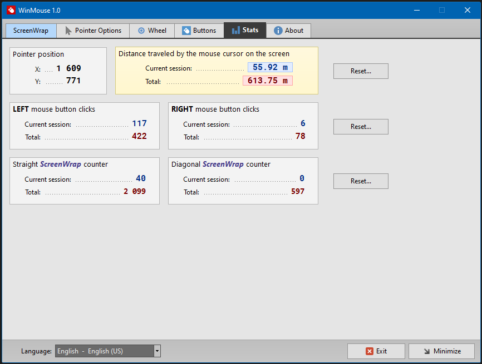Minimize the window from the title bar
This screenshot has width=482, height=364.
pyautogui.click(x=417, y=10)
